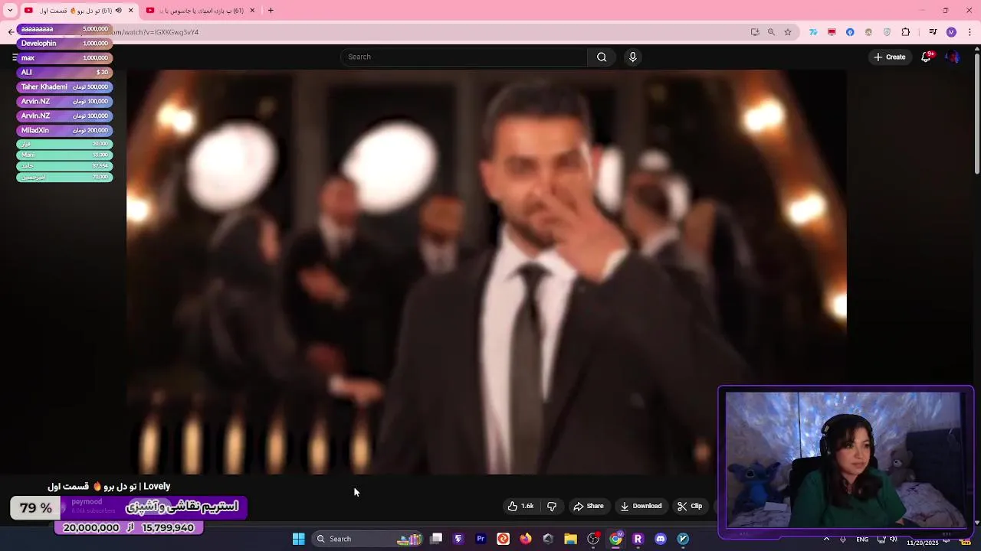
Task: Open Adobe Premiere Pro from the taskbar
Action: 481,539
